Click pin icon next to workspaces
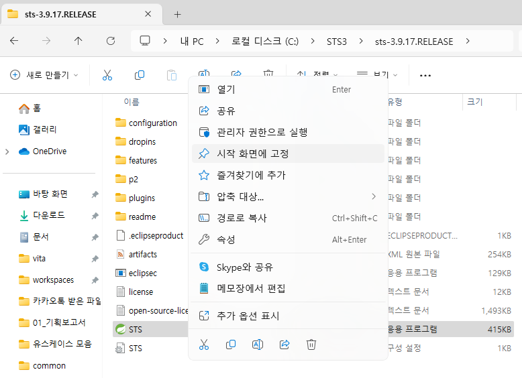The height and width of the screenshot is (378, 522). pos(95,280)
